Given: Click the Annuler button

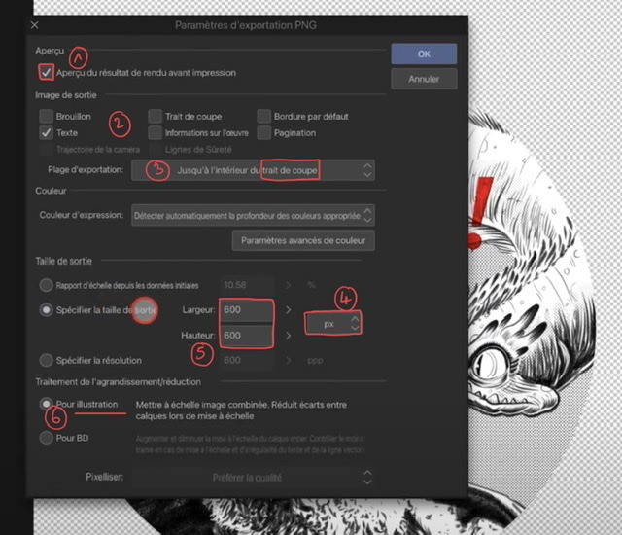Looking at the screenshot, I should click(x=424, y=79).
